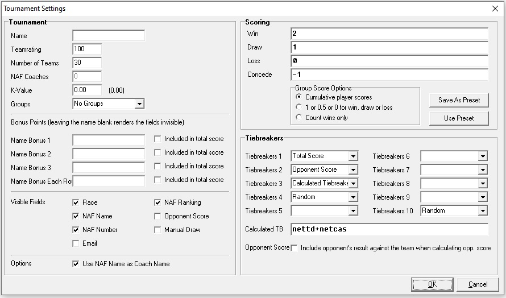Open the Tiebreakers 8 dropdown
Image resolution: width=506 pixels, height=298 pixels.
[454, 183]
